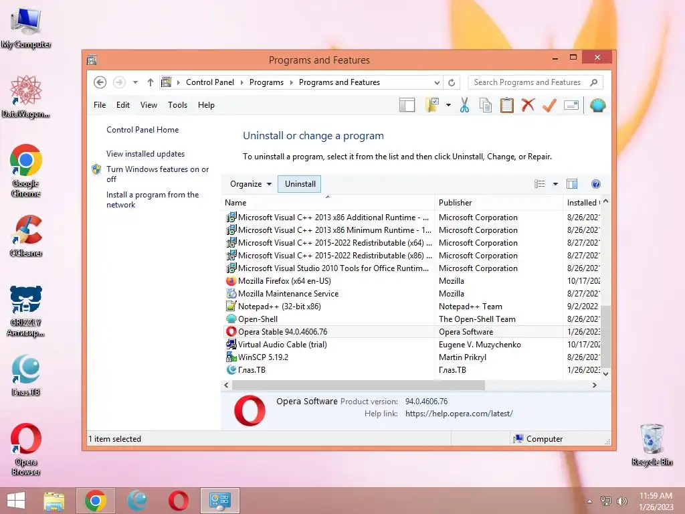This screenshot has height=514, width=685.
Task: Click Turn Windows features on or off
Action: pyautogui.click(x=157, y=174)
